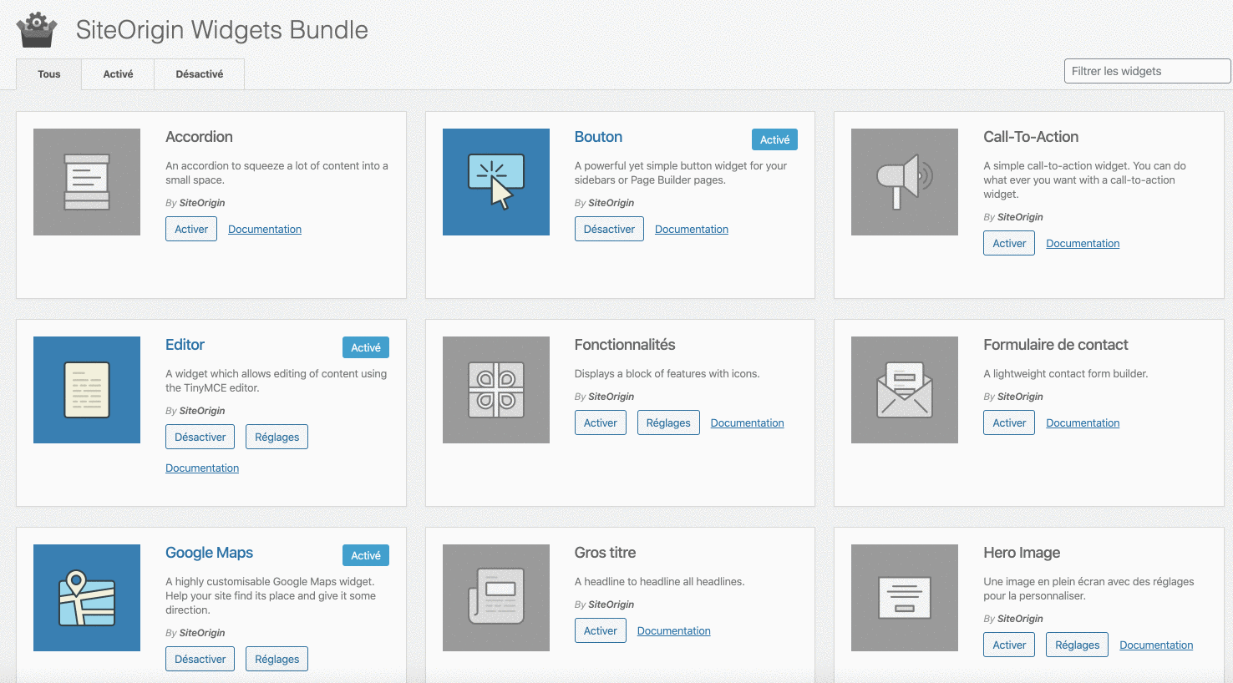Click the Bouton widget cursor-click icon
This screenshot has height=683, width=1233.
(495, 182)
